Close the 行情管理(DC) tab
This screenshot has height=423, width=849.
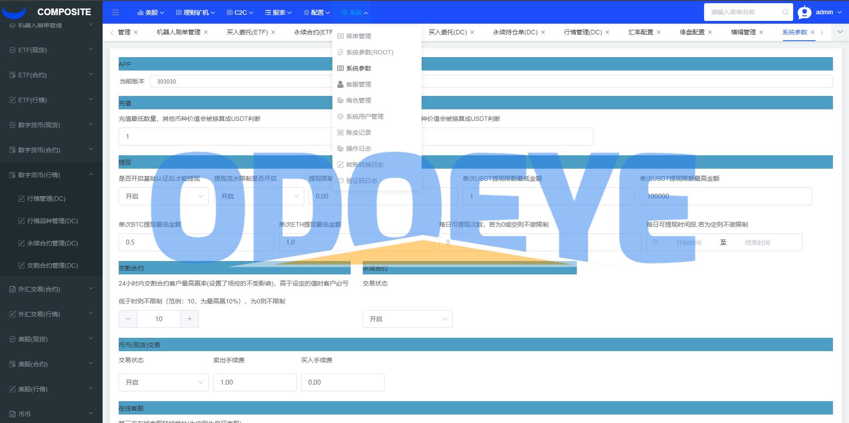[x=607, y=32]
